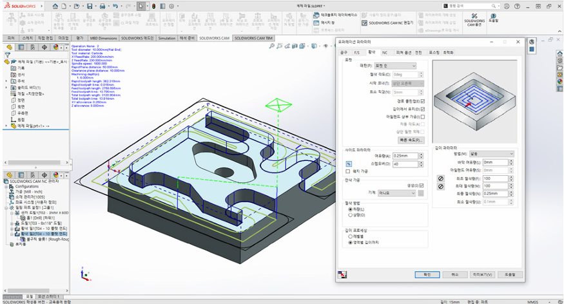Expand the Configurations node in CAM tree
This screenshot has height=304, width=564.
click(x=6, y=186)
